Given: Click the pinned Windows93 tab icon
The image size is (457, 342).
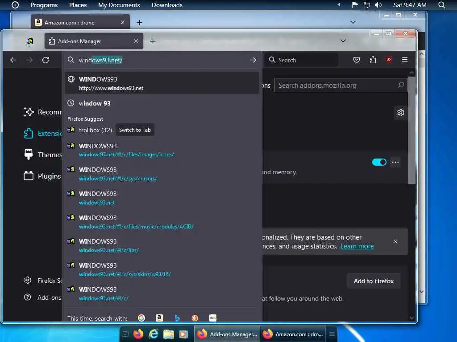Looking at the screenshot, I should pos(29,41).
